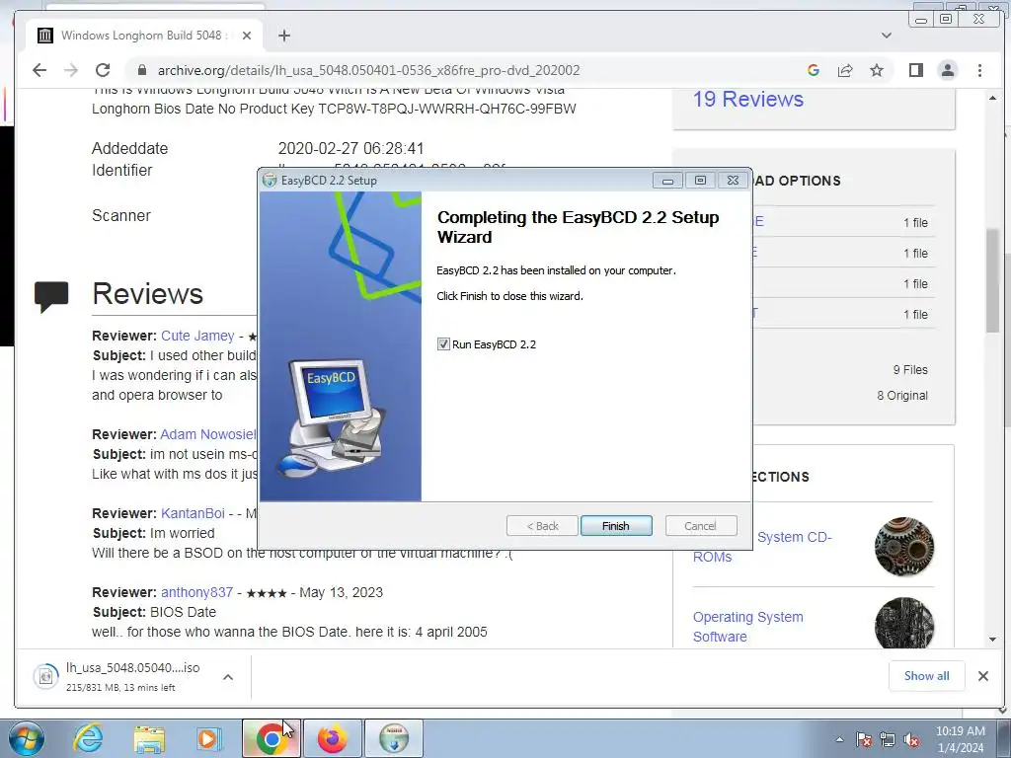Click the disabled Back button in the wizard
The height and width of the screenshot is (758, 1011).
click(x=542, y=526)
